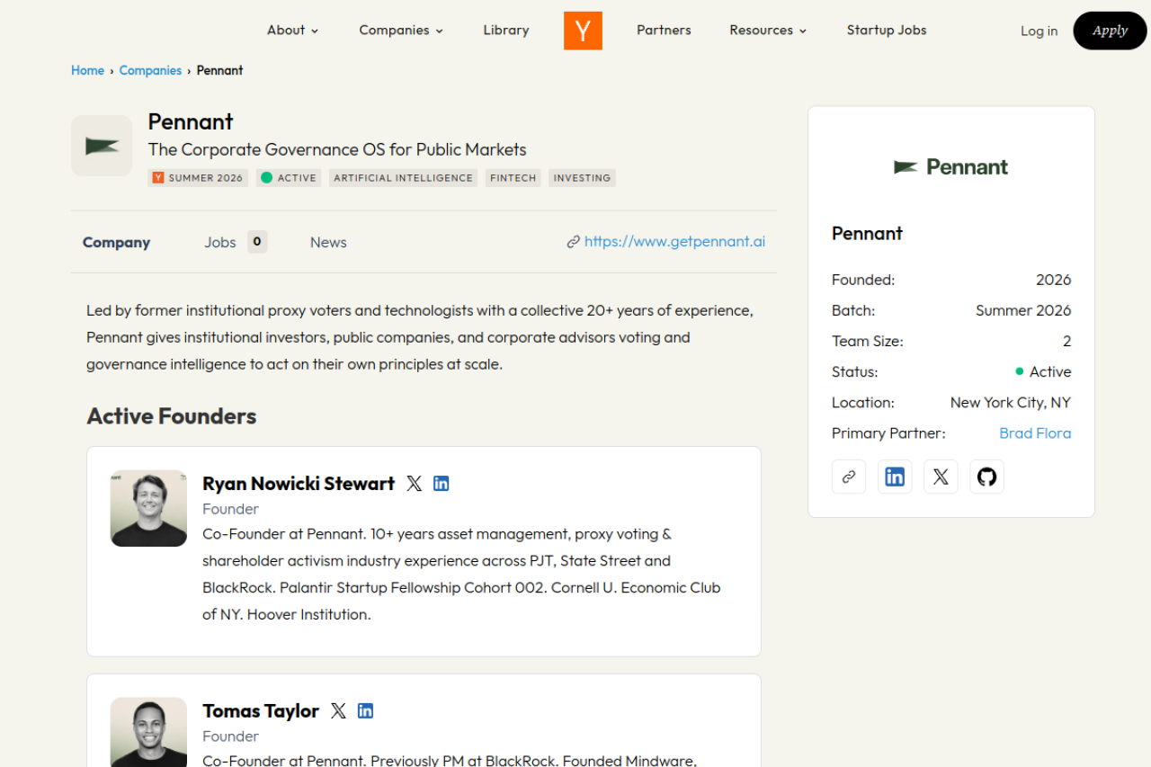Image resolution: width=1151 pixels, height=767 pixels.
Task: Expand the About dropdown menu
Action: pyautogui.click(x=293, y=31)
